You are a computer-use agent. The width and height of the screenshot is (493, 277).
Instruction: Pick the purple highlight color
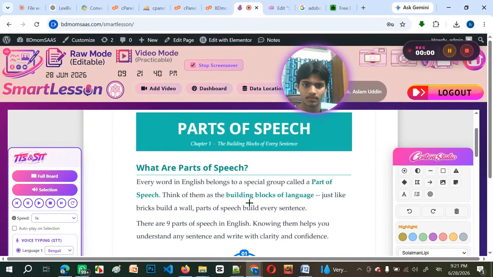tap(433, 237)
